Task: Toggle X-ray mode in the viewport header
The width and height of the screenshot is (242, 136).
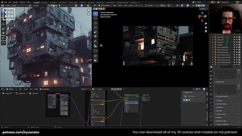Action: coord(193,6)
